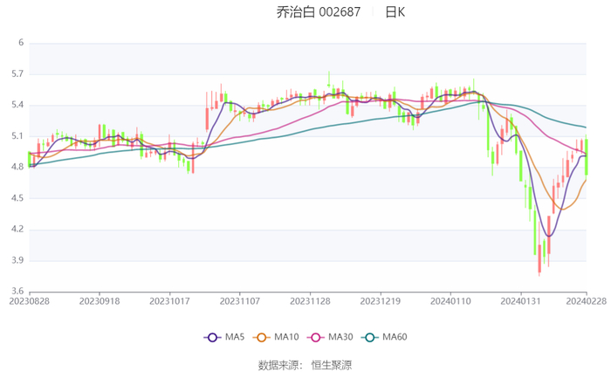Viewport: 611px width, 372px height.
Task: Click the purple MA5 legend circle marker
Action: click(212, 337)
